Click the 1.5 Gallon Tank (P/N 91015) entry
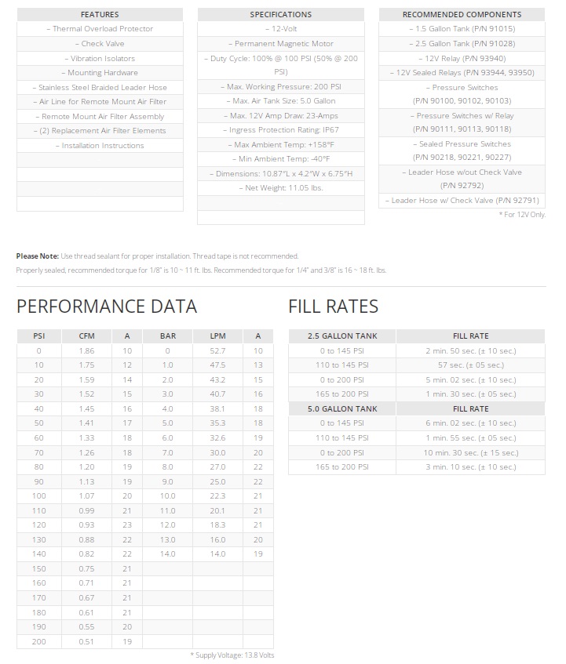Screen dimensions: 566x664 pyautogui.click(x=462, y=29)
